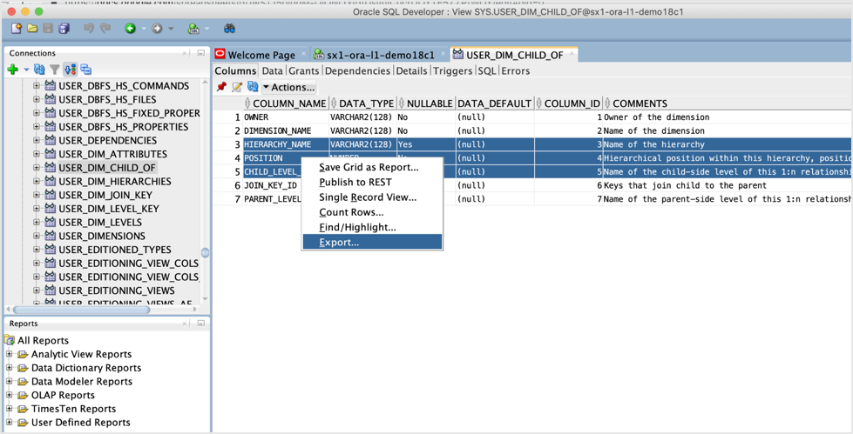Click the Refresh icon above the column grid

[253, 87]
